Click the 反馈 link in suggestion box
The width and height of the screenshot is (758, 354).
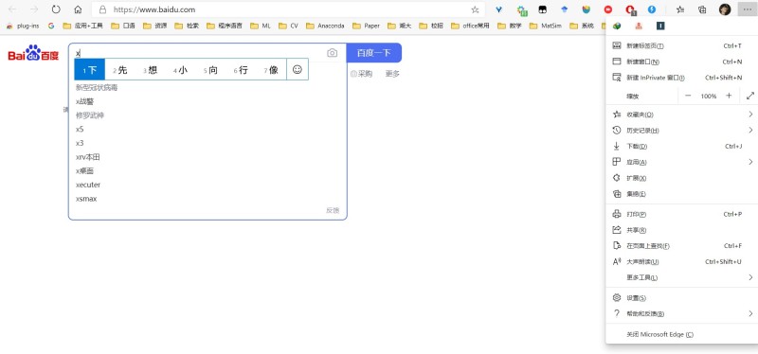333,210
